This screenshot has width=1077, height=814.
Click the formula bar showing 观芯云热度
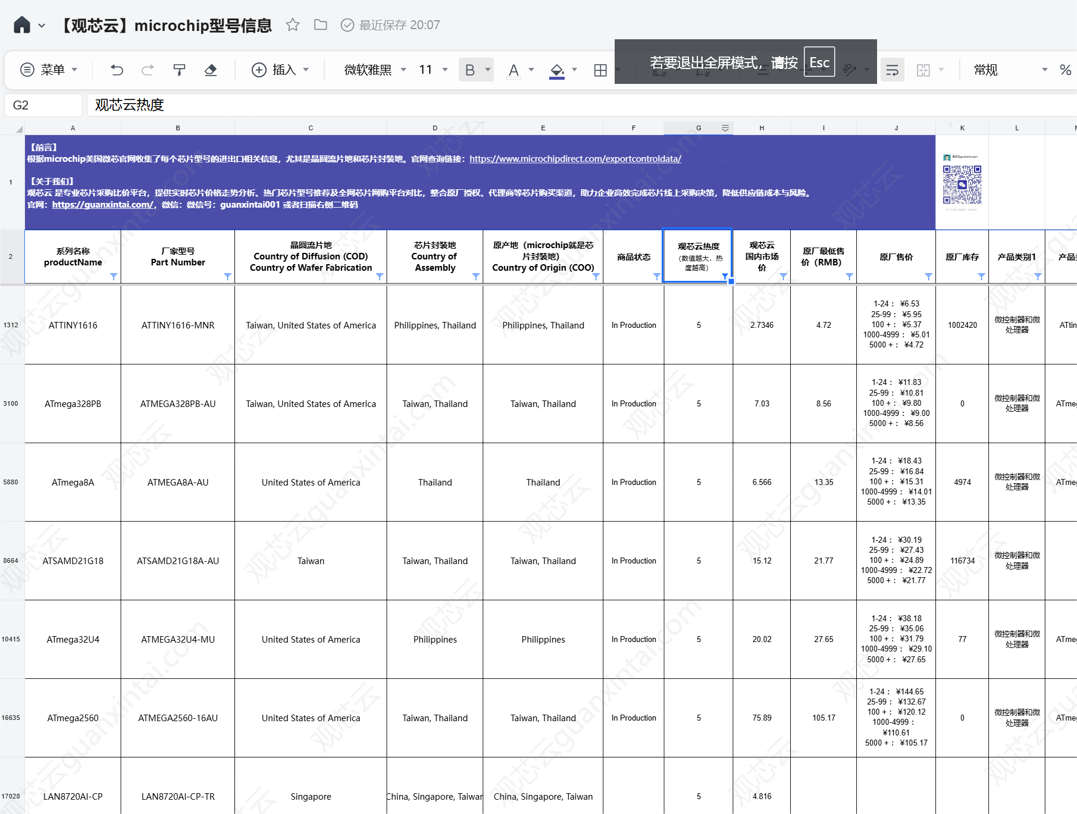(582, 105)
